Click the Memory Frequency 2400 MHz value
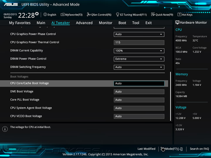This screenshot has height=158, width=211. (181, 85)
